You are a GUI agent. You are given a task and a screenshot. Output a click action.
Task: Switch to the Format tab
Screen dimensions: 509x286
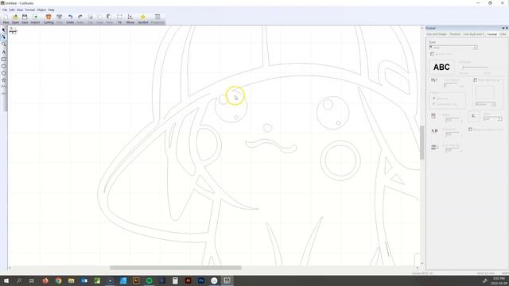pyautogui.click(x=492, y=34)
